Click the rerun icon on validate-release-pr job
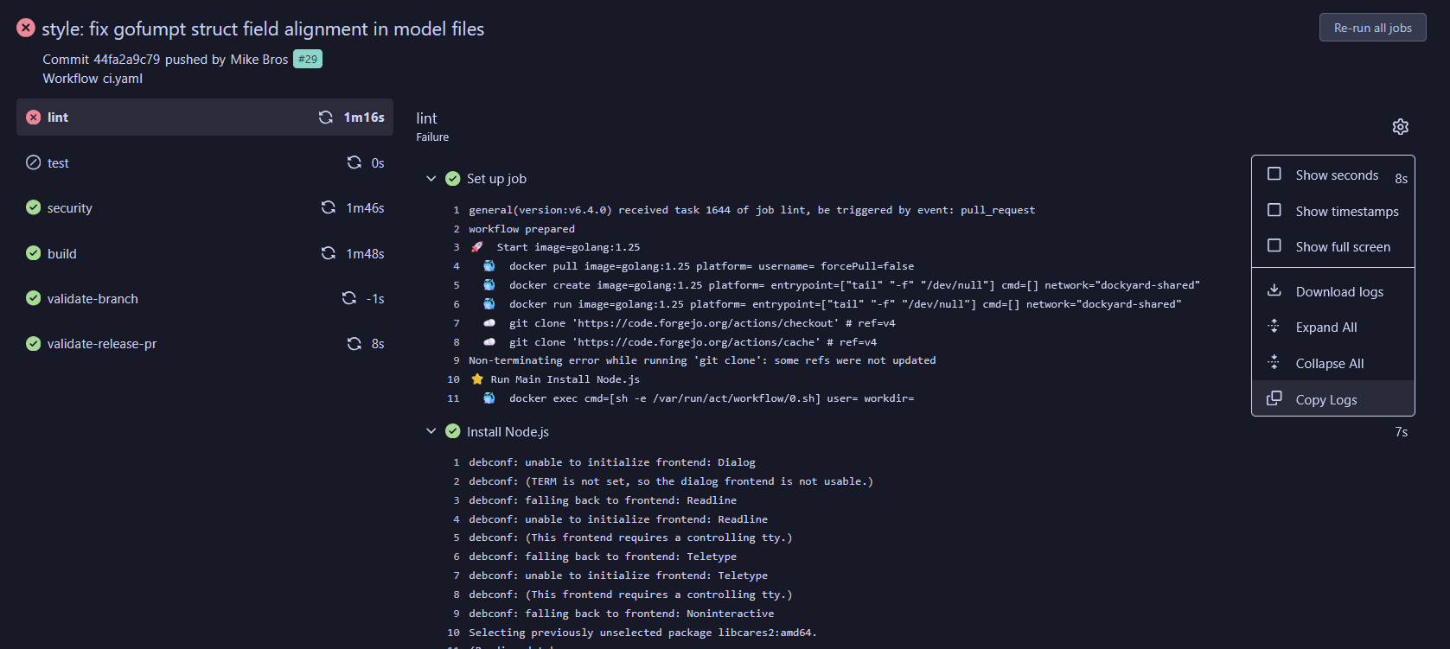The height and width of the screenshot is (649, 1450). 355,344
